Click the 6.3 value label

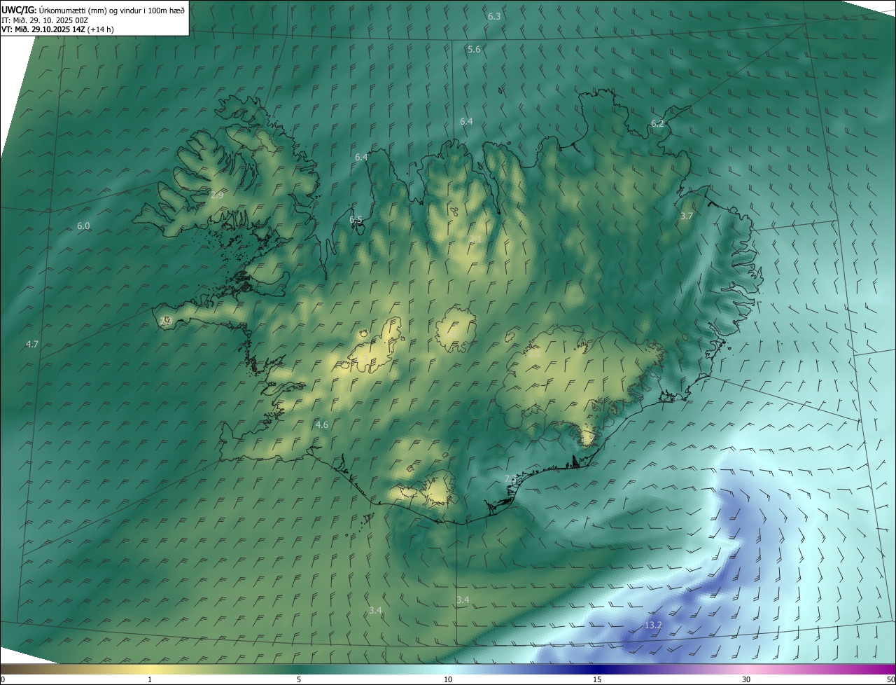(x=494, y=16)
